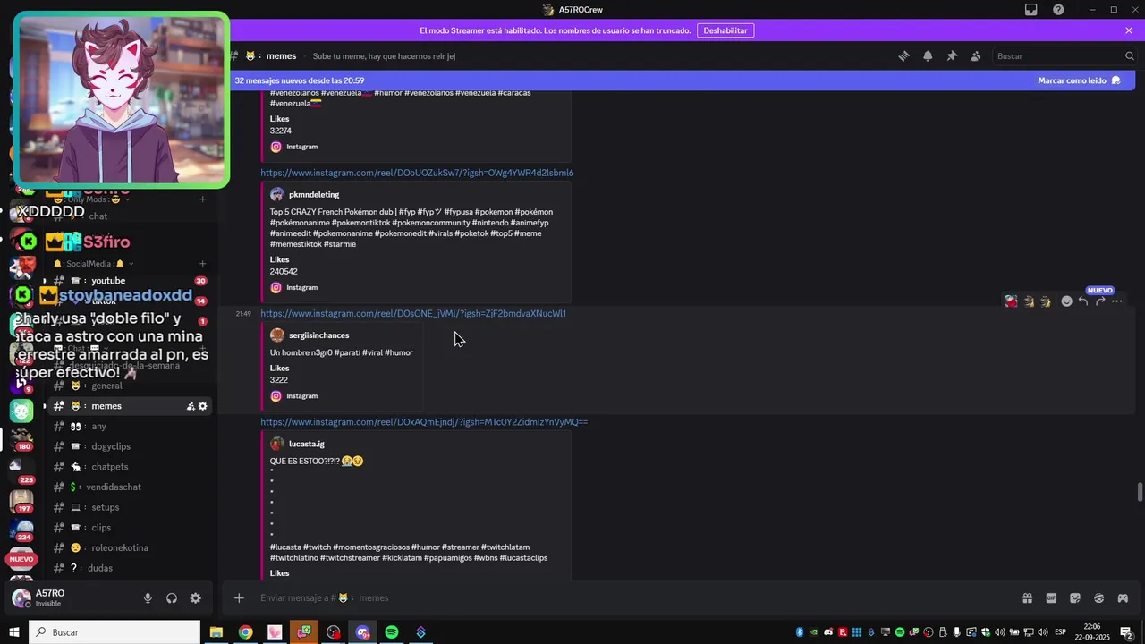Open the game controller apps icon
The width and height of the screenshot is (1145, 644).
point(1123,598)
